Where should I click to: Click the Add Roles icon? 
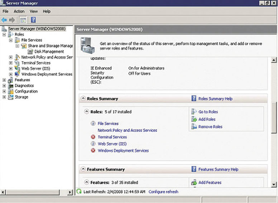click(x=194, y=119)
